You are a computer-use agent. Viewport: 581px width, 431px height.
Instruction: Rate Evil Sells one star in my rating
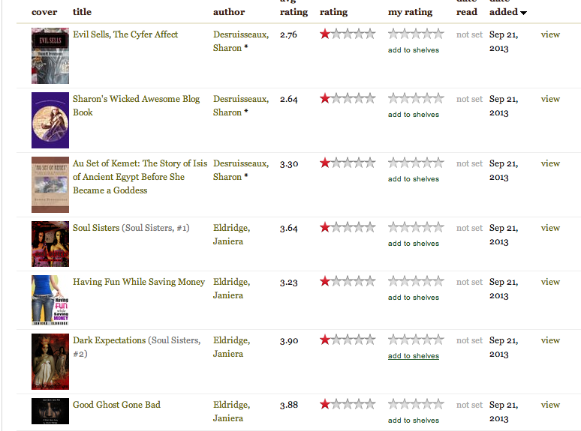click(x=393, y=34)
